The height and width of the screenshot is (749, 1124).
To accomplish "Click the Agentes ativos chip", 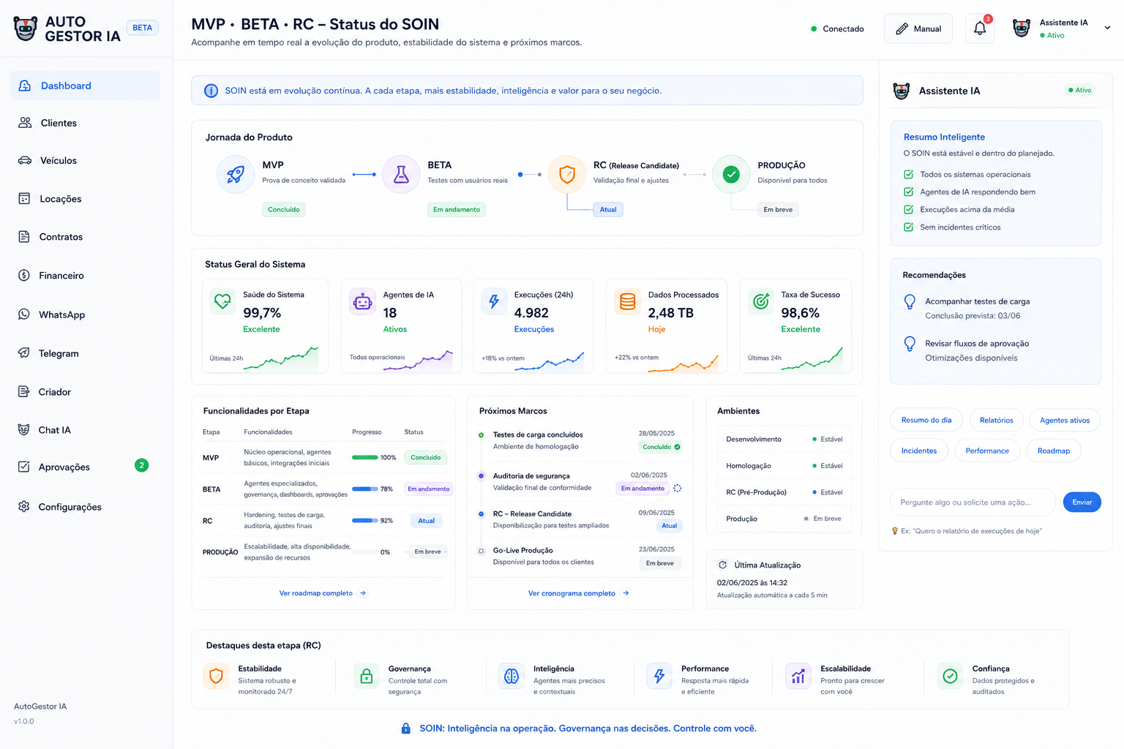I will click(x=1065, y=420).
